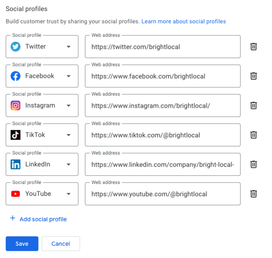
Task: Delete the Facebook social profile row
Action: pyautogui.click(x=253, y=76)
